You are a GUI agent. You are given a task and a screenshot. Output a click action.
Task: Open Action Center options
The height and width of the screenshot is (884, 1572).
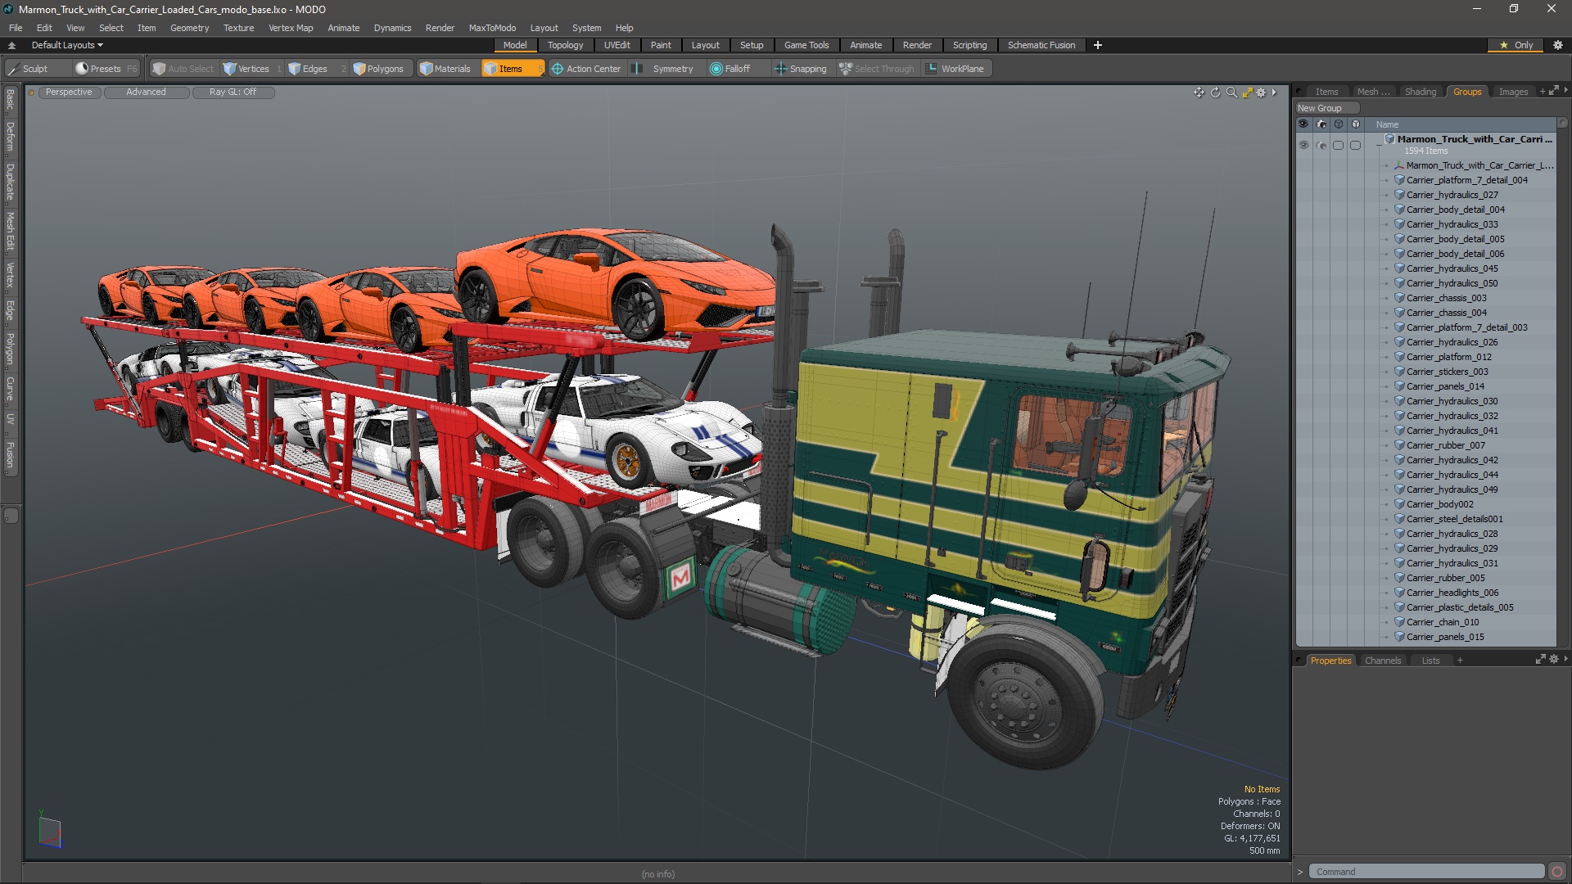586,69
